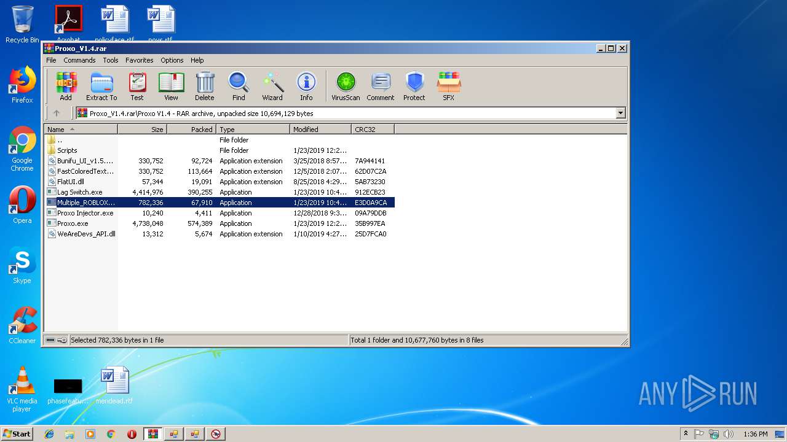Run the Test archive tool
Image resolution: width=787 pixels, height=442 pixels.
(137, 87)
